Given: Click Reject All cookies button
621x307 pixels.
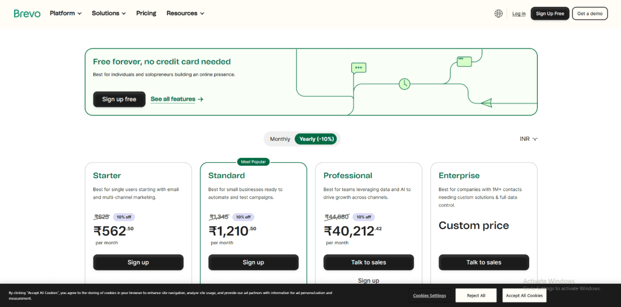Looking at the screenshot, I should coord(476,296).
